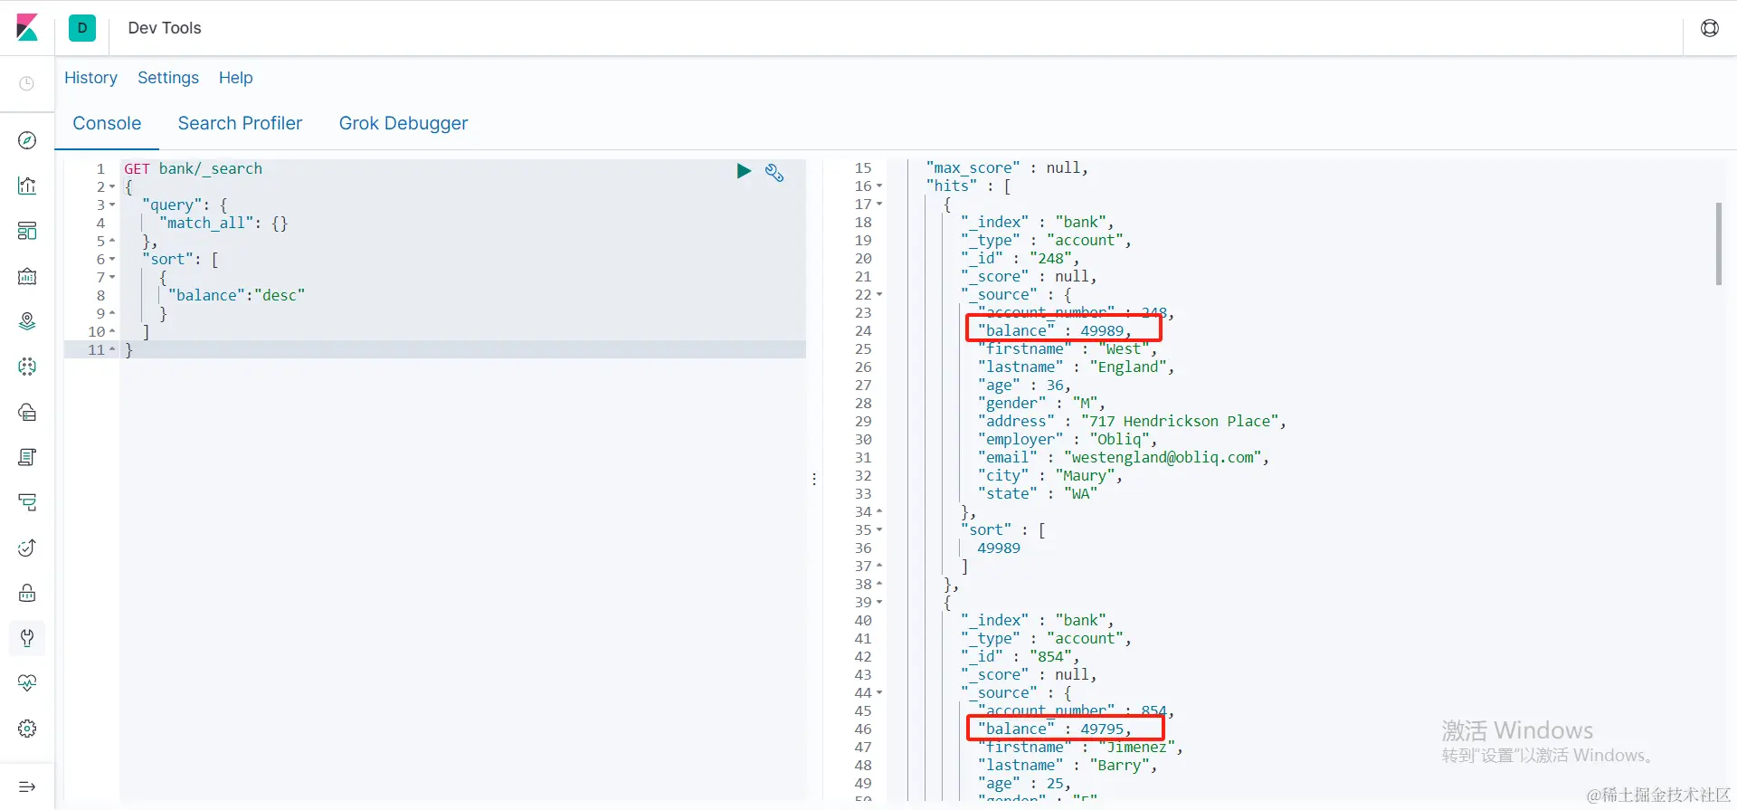Open Management gear icon in sidebar
Screen dimensions: 1737x810
(x=27, y=729)
